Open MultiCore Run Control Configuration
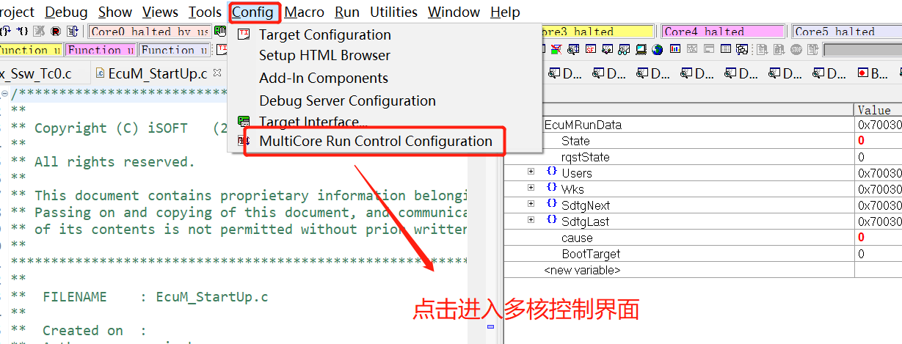Viewport: 902px width, 344px height. pos(376,141)
